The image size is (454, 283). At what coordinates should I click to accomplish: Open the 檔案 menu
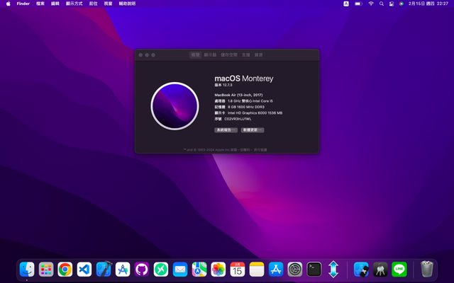(x=40, y=4)
